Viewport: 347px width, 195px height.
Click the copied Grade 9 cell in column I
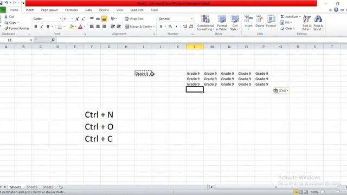[x=143, y=74]
